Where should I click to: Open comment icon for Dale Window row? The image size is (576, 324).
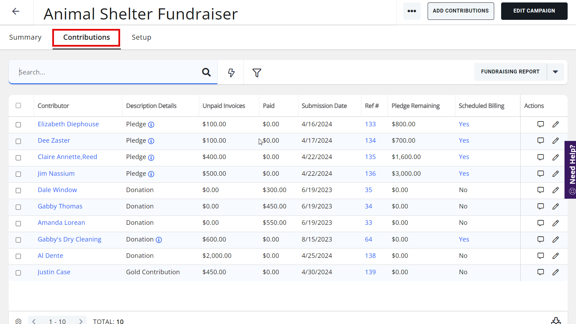pos(540,190)
